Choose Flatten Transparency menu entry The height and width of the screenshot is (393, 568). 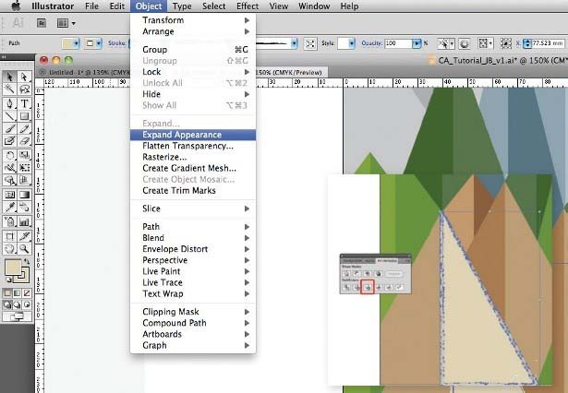(193, 146)
